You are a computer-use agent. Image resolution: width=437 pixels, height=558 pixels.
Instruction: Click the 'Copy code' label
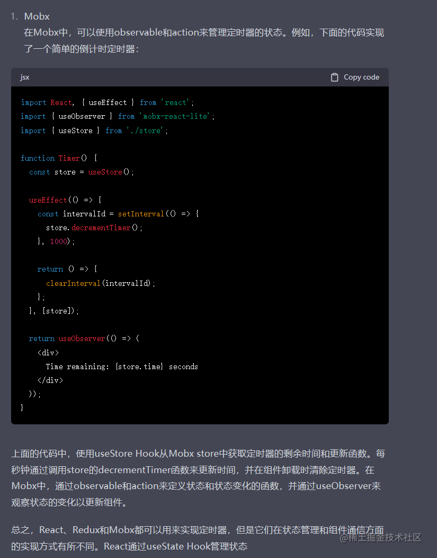click(361, 77)
